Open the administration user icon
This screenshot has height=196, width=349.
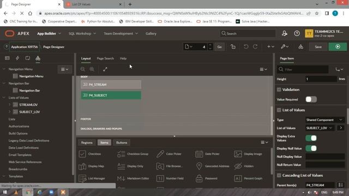point(285,33)
